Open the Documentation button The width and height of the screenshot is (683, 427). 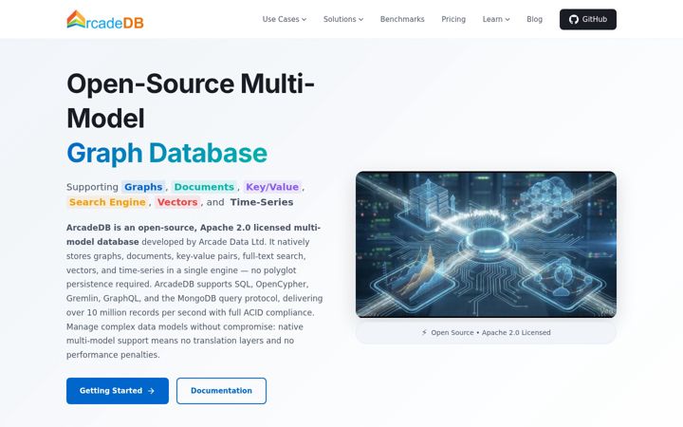[x=221, y=391]
